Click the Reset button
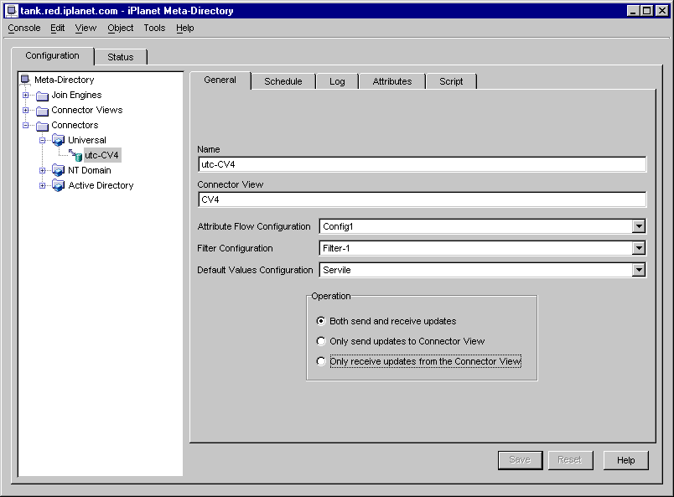Screen dimensions: 674x497 (x=570, y=460)
